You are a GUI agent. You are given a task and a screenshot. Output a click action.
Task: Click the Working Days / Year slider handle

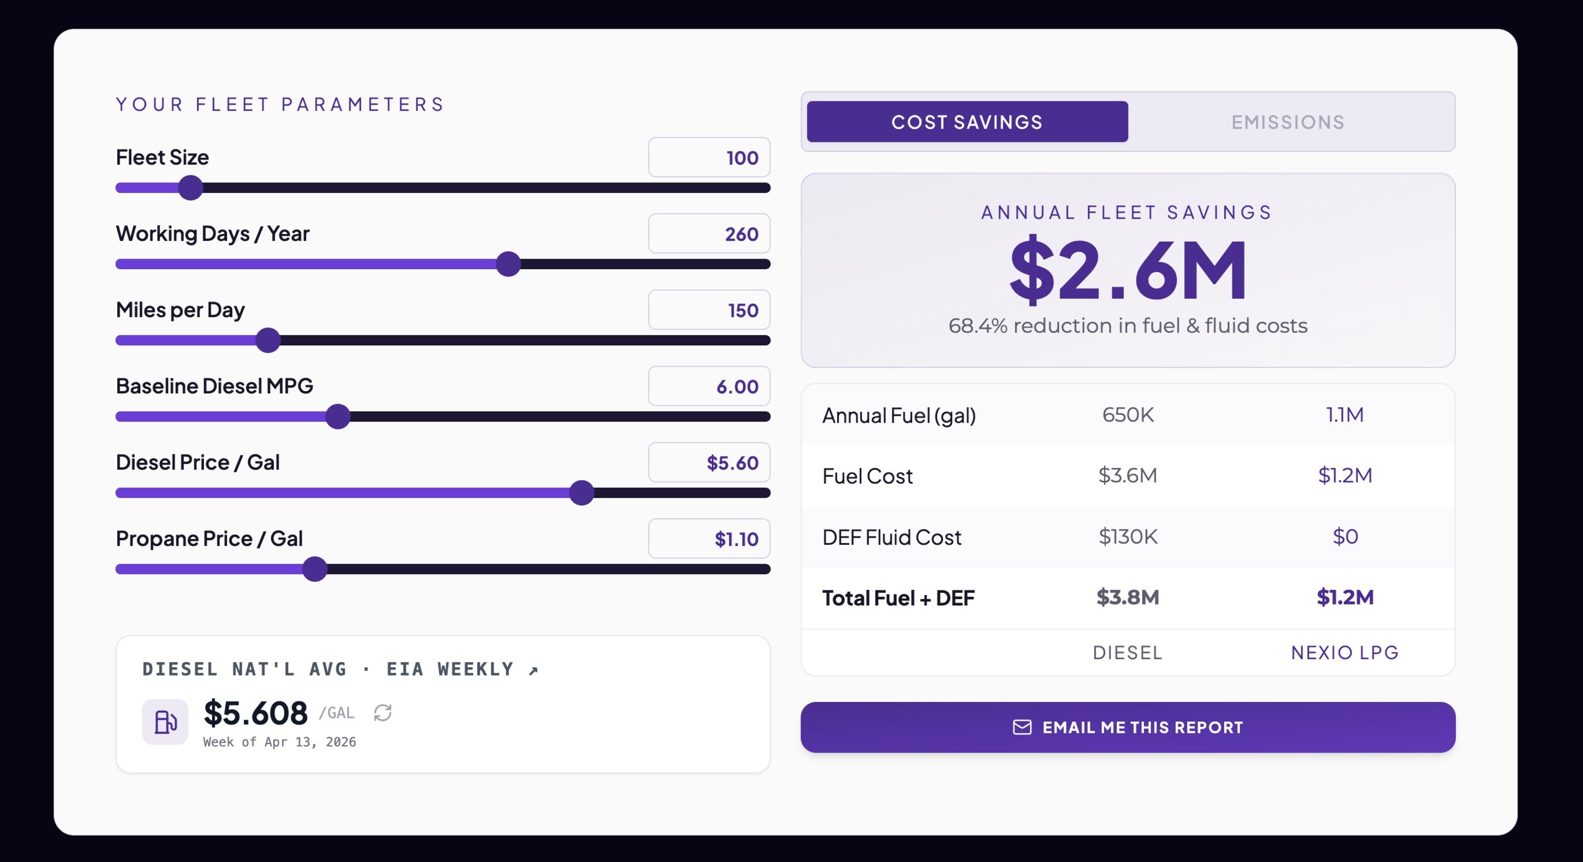(508, 264)
